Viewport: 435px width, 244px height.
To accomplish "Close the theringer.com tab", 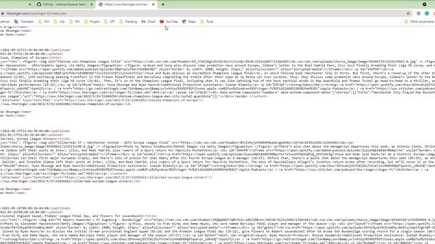I will pos(154,5).
